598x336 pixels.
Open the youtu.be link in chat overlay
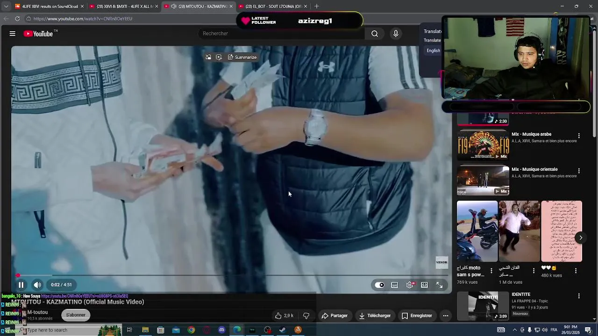[85, 296]
